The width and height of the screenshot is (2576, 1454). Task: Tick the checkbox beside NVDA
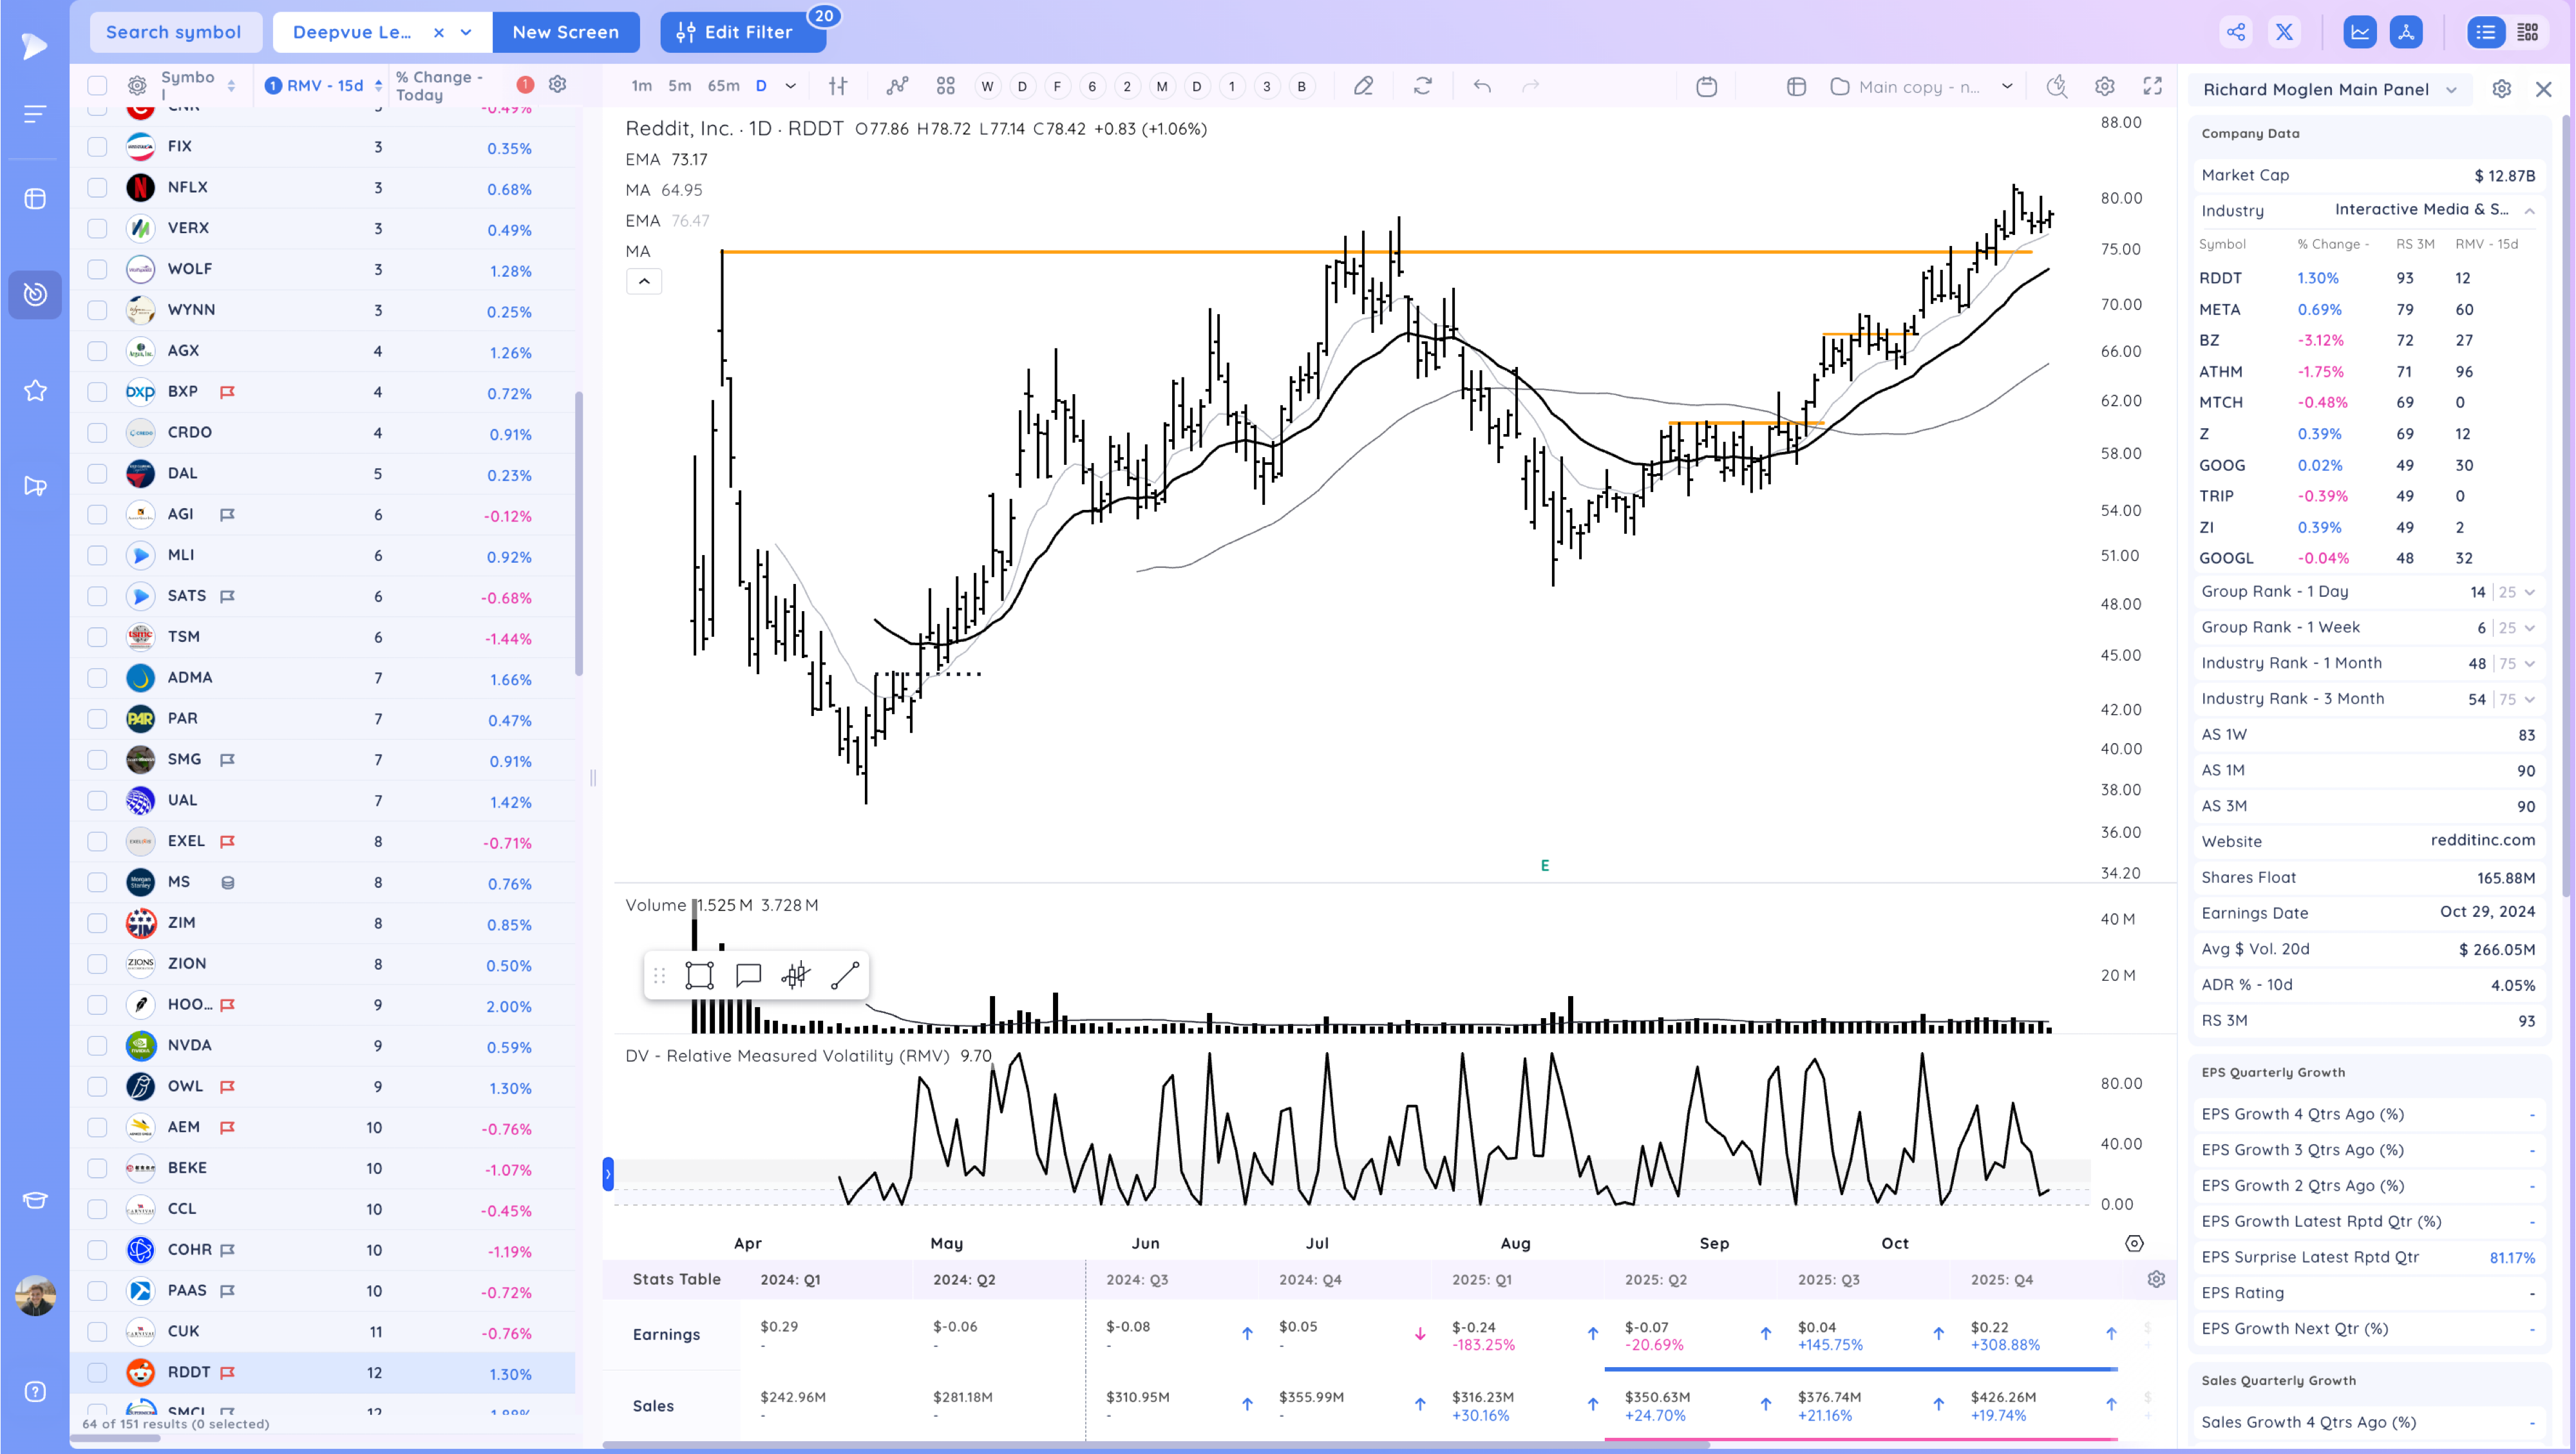click(97, 1045)
